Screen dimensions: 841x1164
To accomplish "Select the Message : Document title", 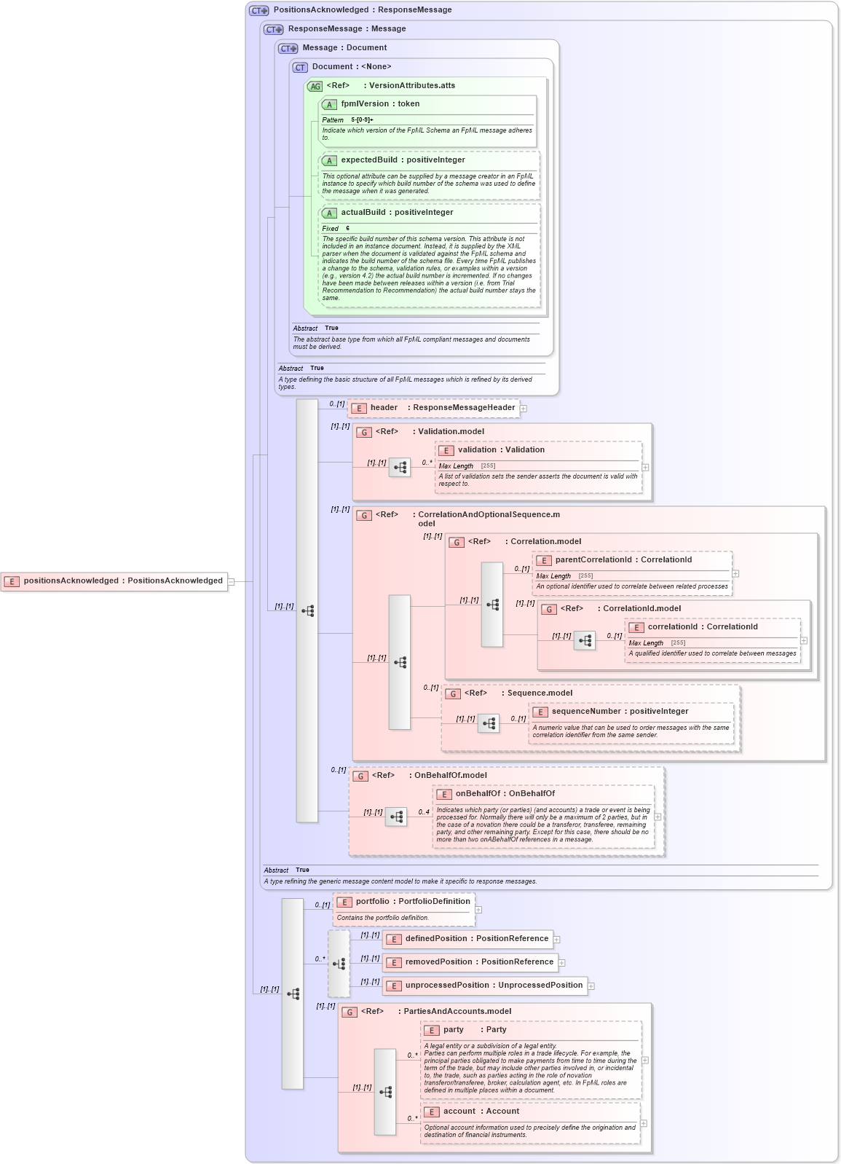I will coord(344,48).
